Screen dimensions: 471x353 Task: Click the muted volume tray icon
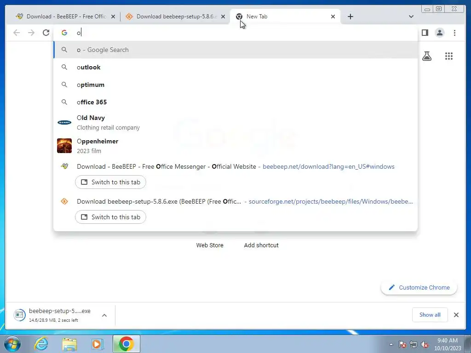pyautogui.click(x=425, y=344)
